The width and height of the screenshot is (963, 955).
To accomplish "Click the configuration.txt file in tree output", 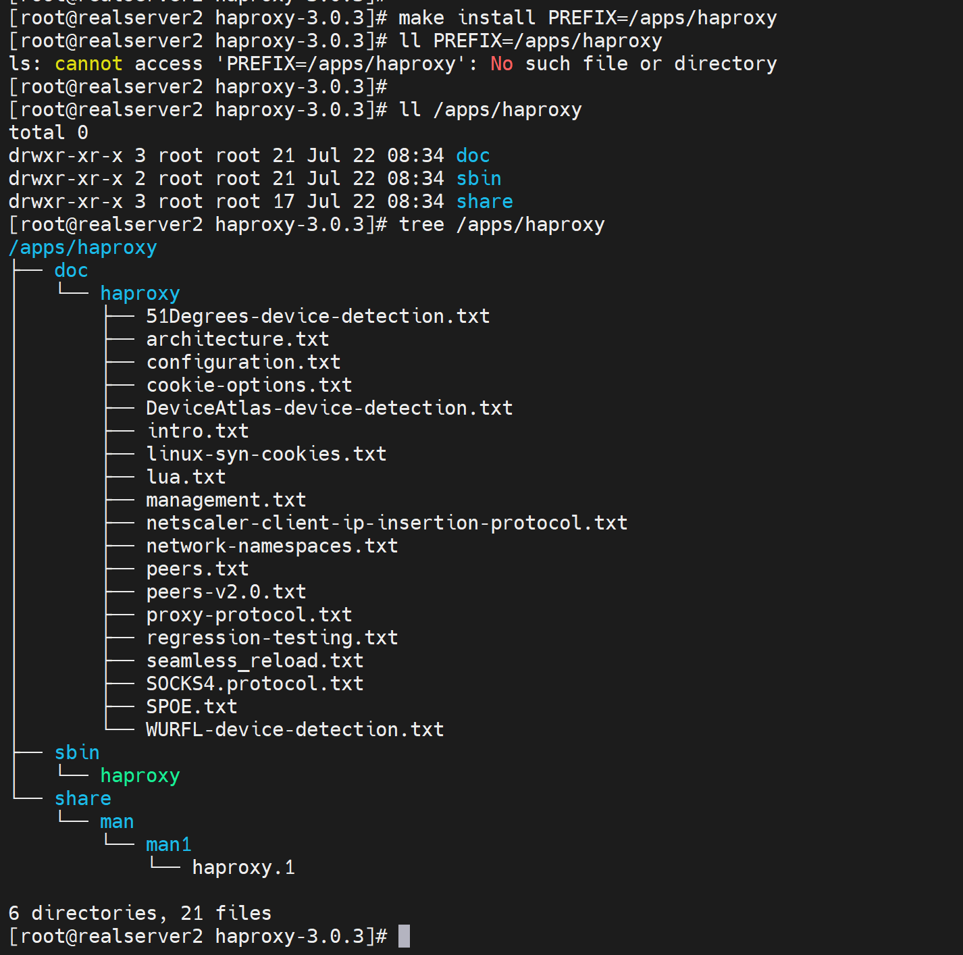I will (243, 362).
